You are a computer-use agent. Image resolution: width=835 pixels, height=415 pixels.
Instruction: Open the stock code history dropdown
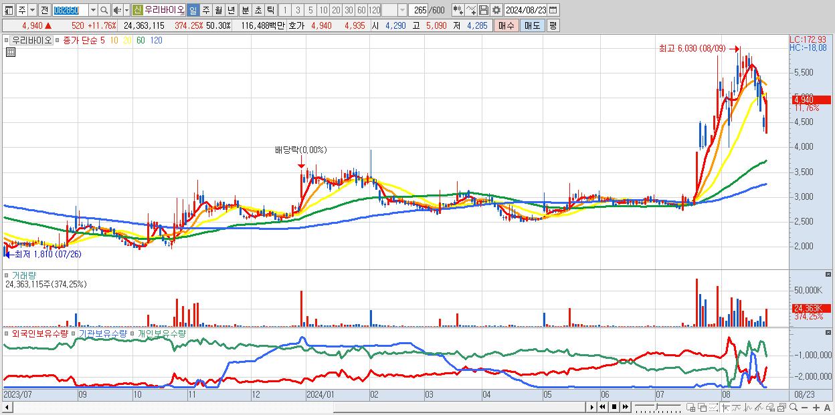93,10
